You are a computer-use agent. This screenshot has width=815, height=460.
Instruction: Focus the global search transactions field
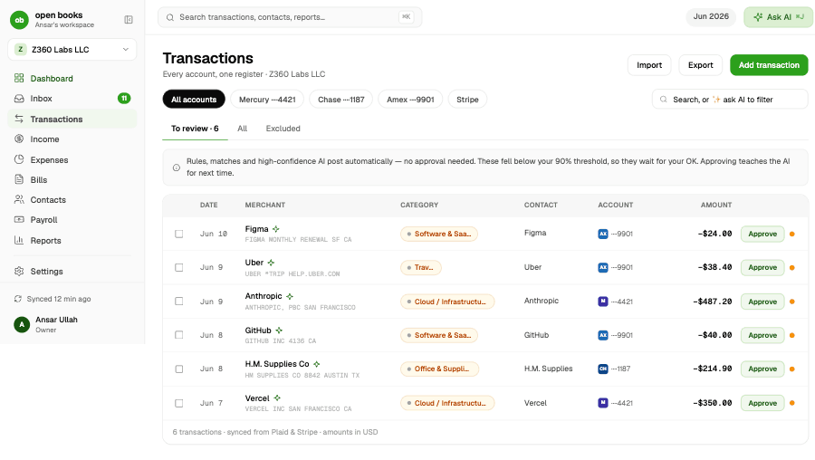pyautogui.click(x=290, y=17)
